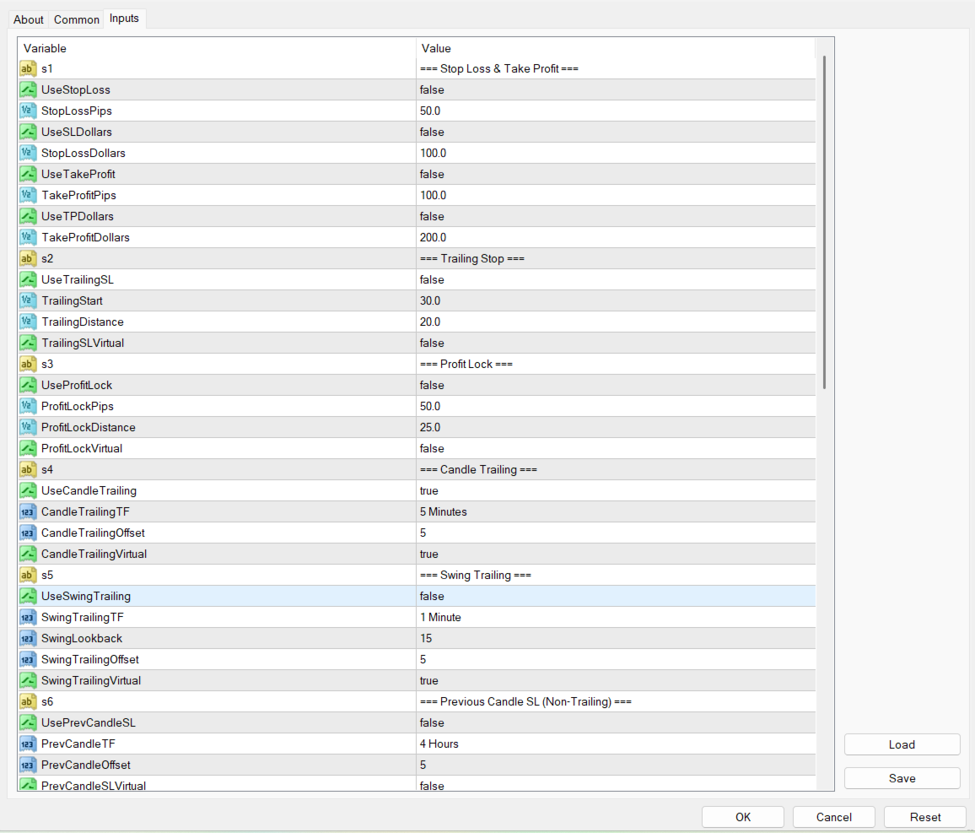Image resolution: width=975 pixels, height=833 pixels.
Task: Click the inputs list vertical scrollbar thumb
Action: coord(825,222)
